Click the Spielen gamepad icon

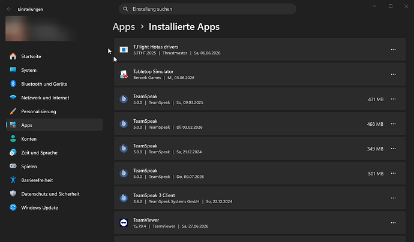click(x=13, y=166)
